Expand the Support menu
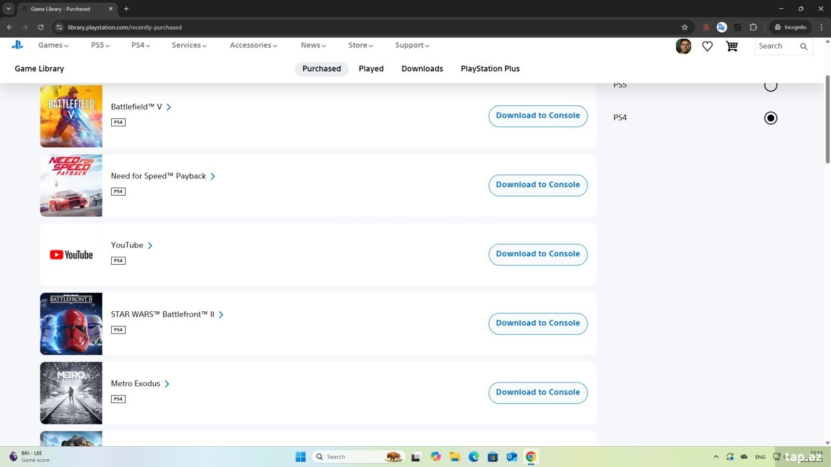Image resolution: width=831 pixels, height=467 pixels. (x=412, y=45)
